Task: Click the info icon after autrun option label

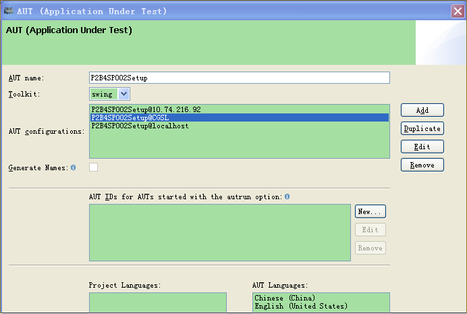Action: (287, 197)
